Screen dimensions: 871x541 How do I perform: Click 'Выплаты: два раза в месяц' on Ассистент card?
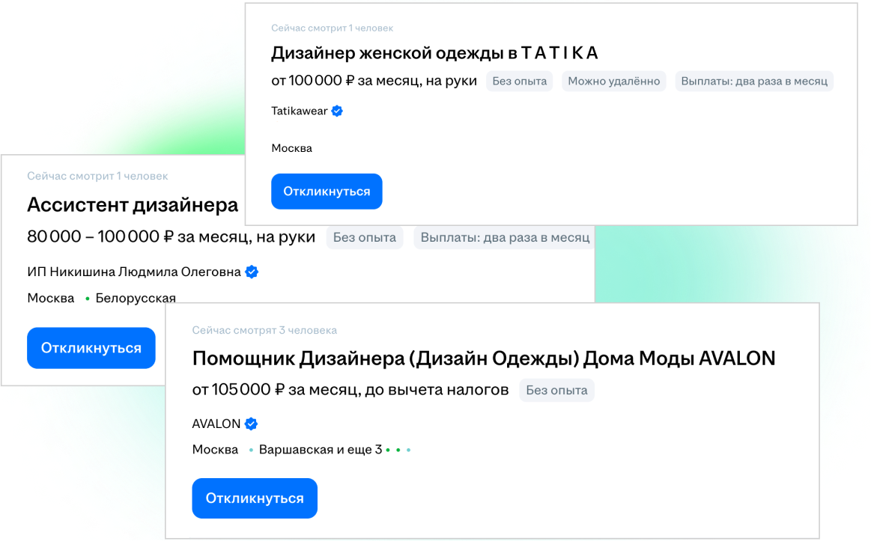(504, 238)
